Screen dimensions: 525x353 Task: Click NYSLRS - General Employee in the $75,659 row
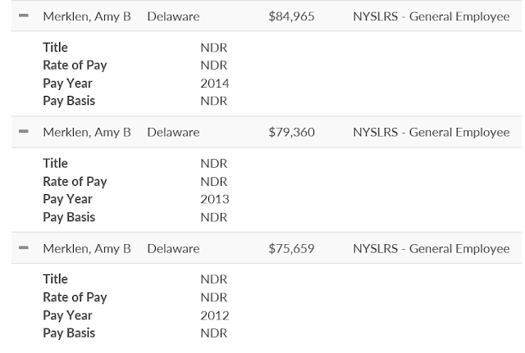click(x=431, y=249)
